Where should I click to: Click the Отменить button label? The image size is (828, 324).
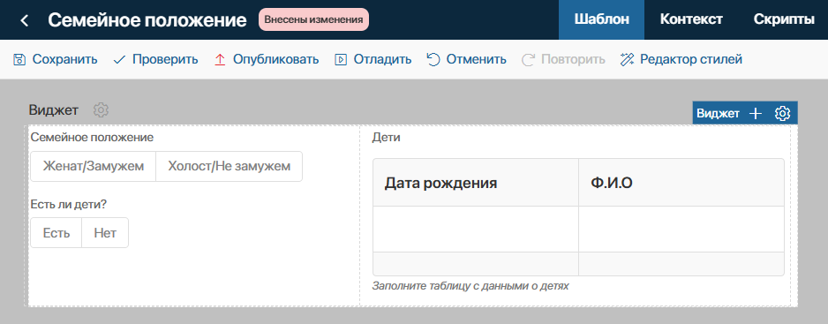pyautogui.click(x=477, y=59)
